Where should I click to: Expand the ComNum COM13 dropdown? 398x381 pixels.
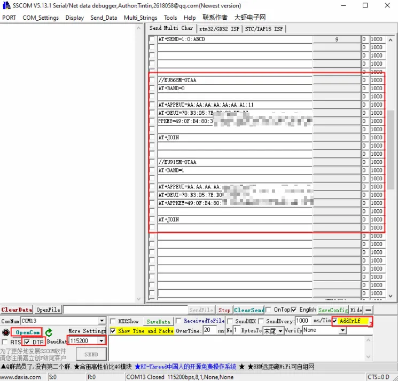(102, 321)
